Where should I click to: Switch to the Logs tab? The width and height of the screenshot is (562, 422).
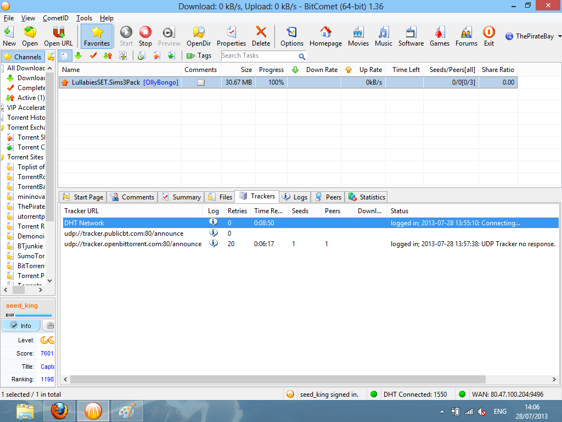pyautogui.click(x=295, y=197)
